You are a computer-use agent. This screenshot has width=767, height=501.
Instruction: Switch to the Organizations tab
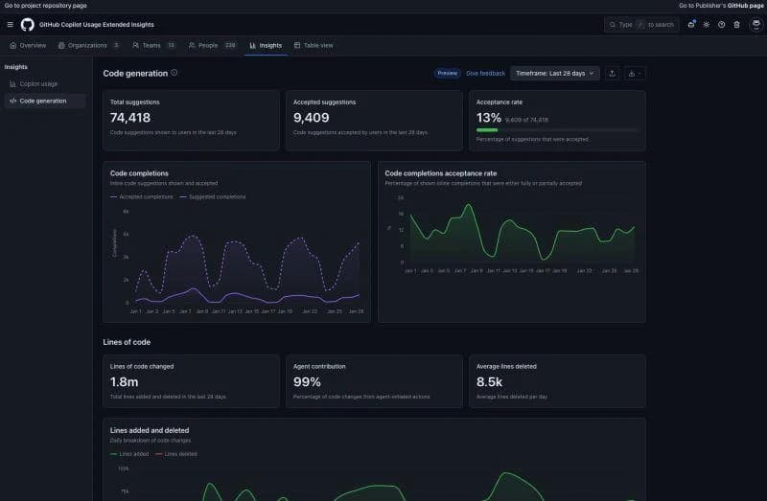pos(88,45)
